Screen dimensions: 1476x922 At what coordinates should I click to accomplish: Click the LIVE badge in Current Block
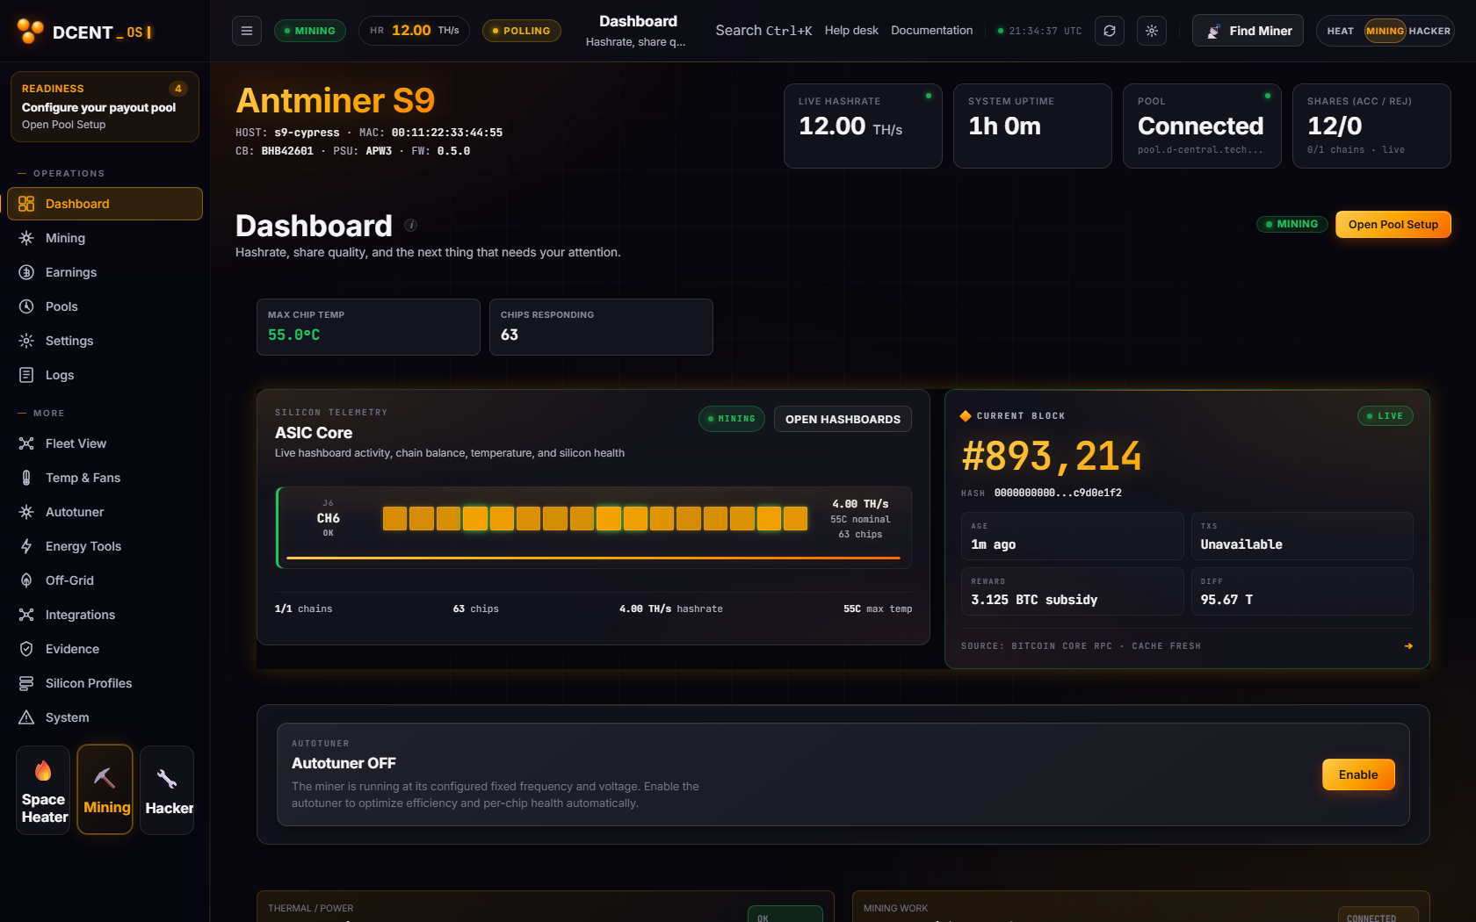(1386, 416)
